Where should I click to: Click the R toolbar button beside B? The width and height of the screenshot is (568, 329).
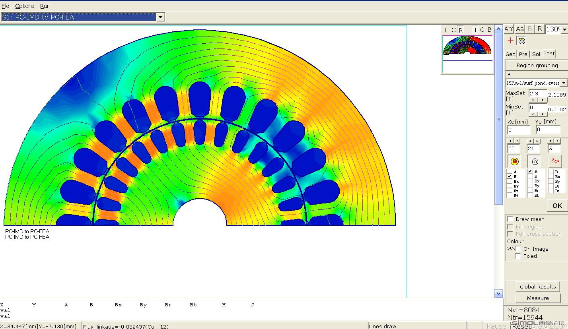point(539,29)
